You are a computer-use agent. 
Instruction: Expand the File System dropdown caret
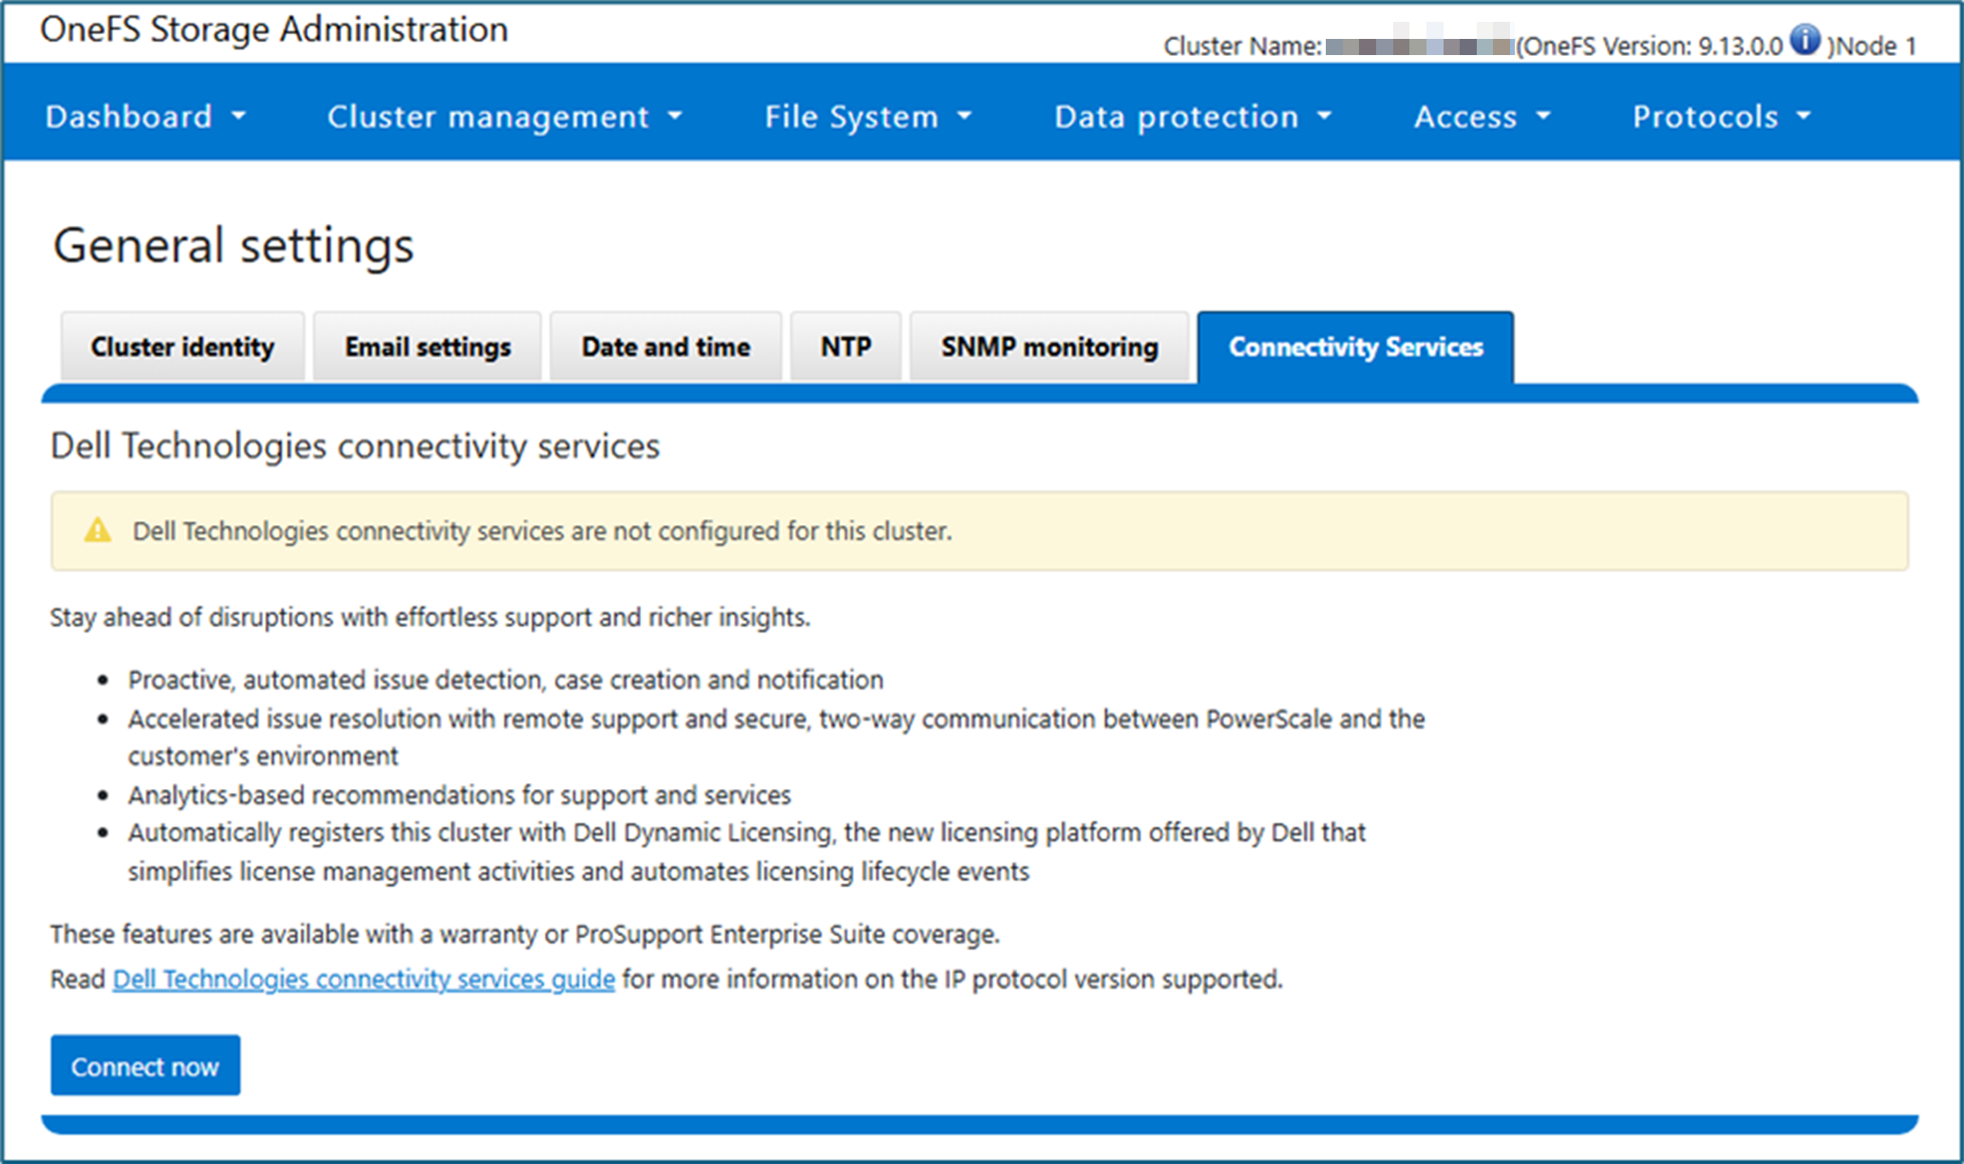pyautogui.click(x=965, y=116)
